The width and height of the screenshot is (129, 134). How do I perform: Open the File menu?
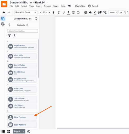(11, 6)
